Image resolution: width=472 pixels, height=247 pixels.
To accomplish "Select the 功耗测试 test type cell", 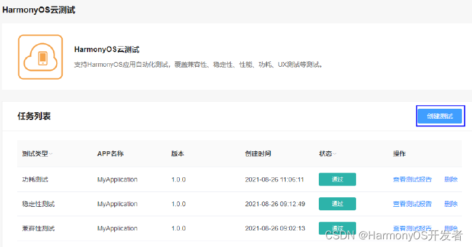I will pos(35,180).
